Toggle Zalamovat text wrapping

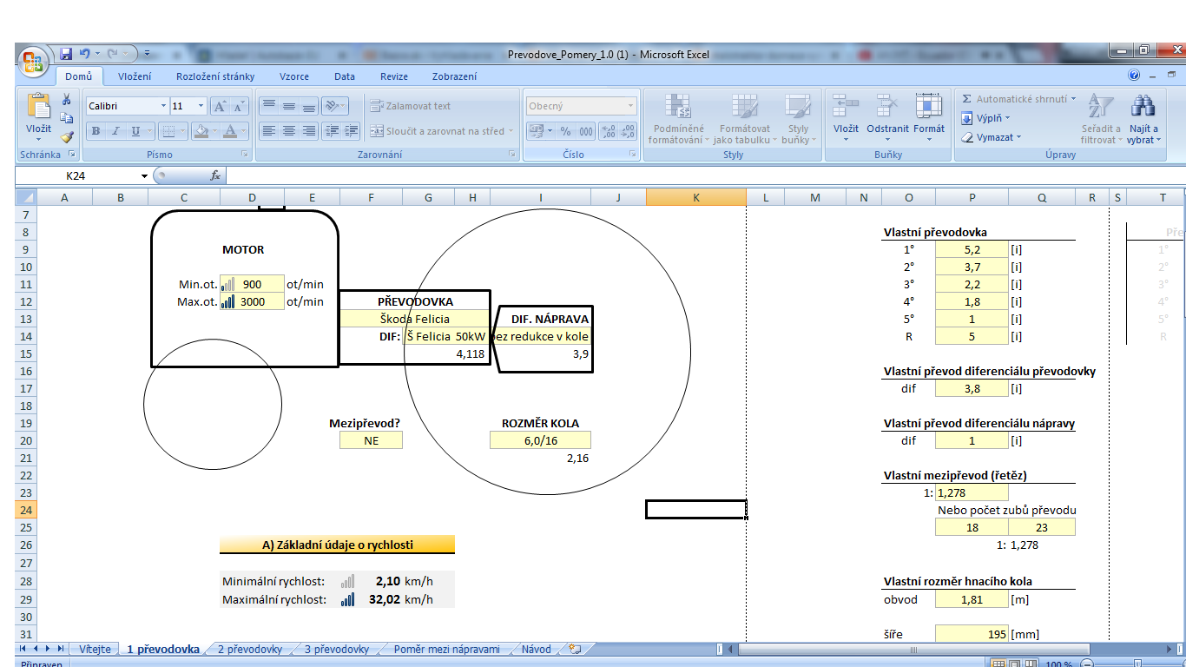tap(411, 106)
